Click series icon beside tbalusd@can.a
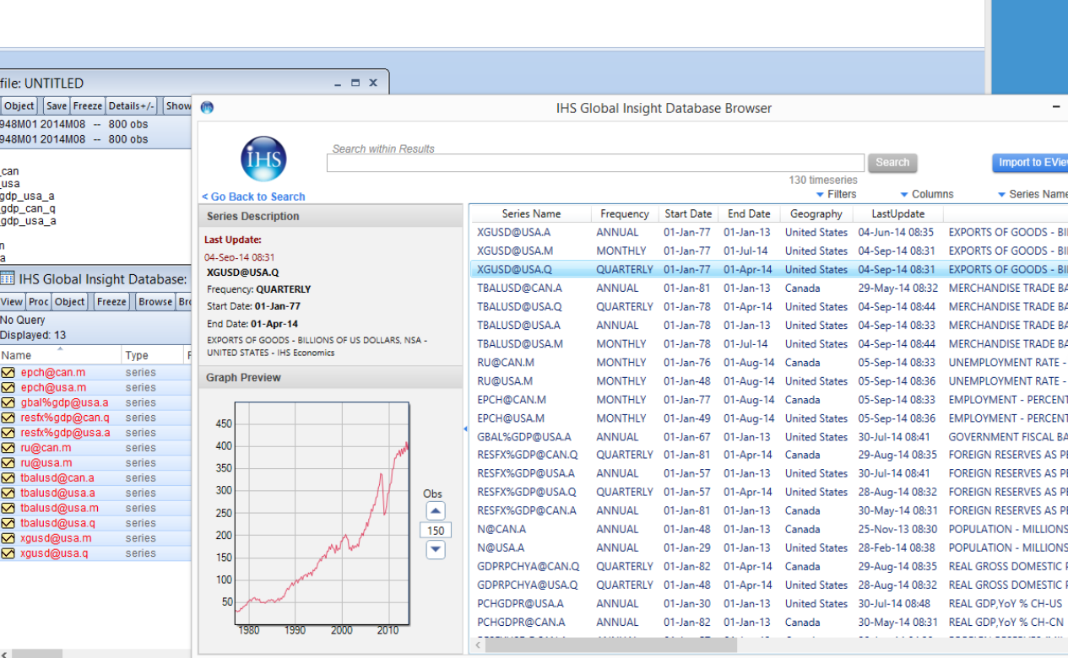The image size is (1068, 658). [8, 477]
